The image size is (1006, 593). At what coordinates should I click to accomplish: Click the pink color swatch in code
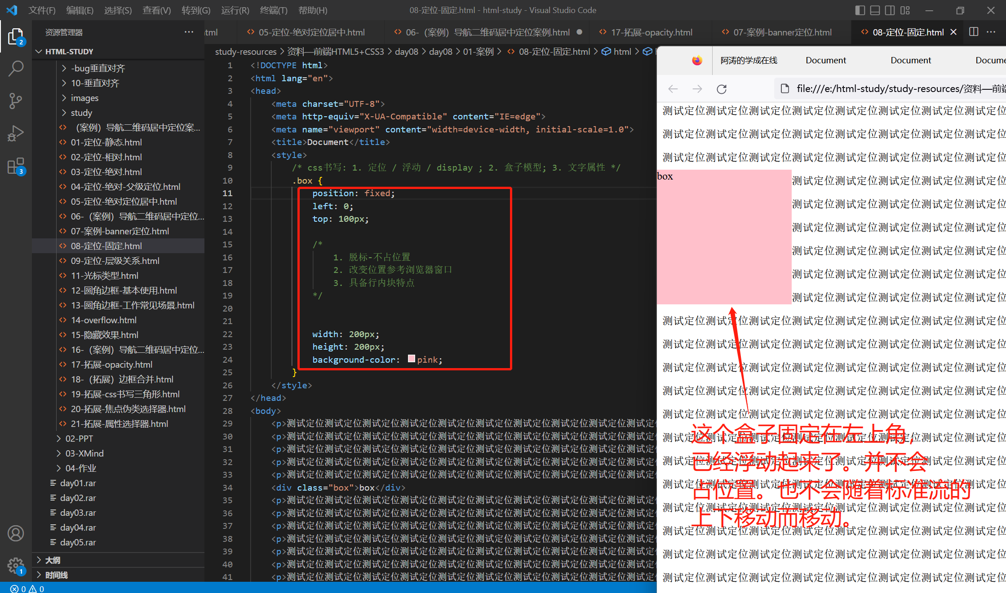(x=411, y=359)
